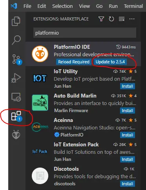Open the Run and Debug view
Viewport: 146px width, 190px height.
coord(16,78)
